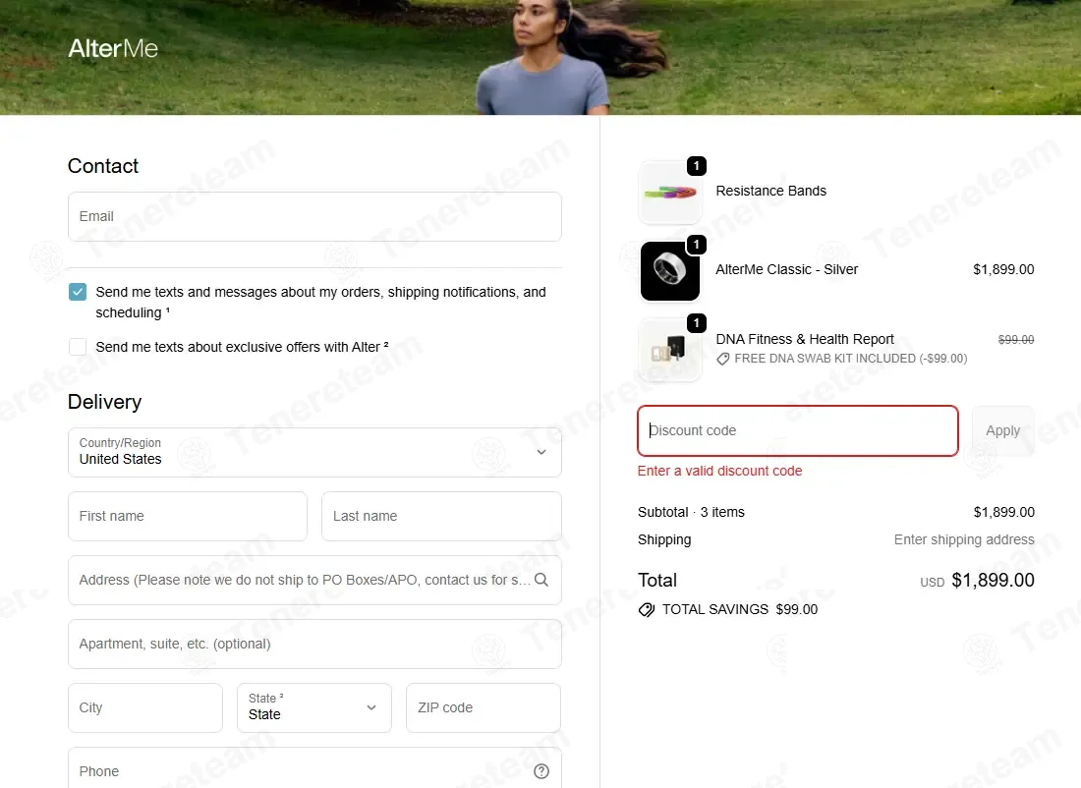
Task: Focus the Last name field
Action: (441, 517)
